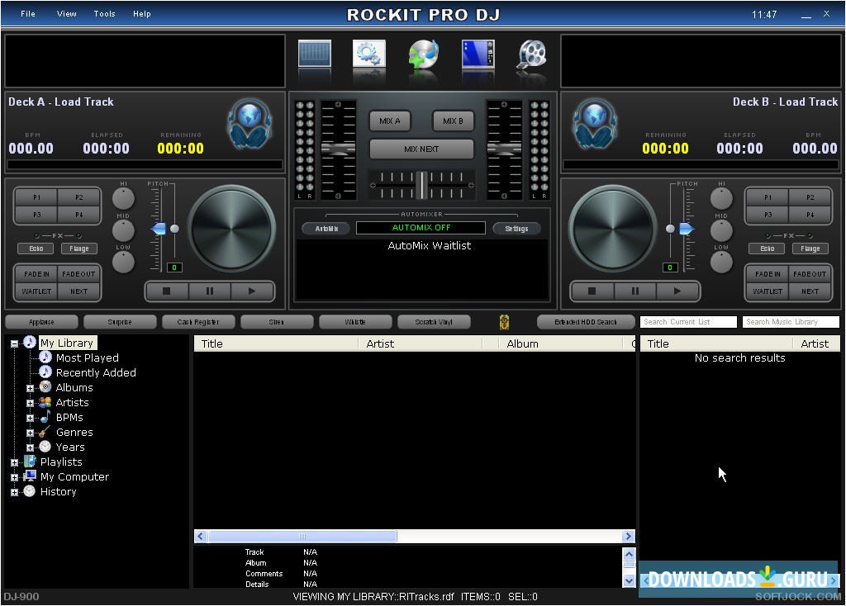Click Deck B headphone monitor icon
This screenshot has height=606, width=846.
click(596, 124)
